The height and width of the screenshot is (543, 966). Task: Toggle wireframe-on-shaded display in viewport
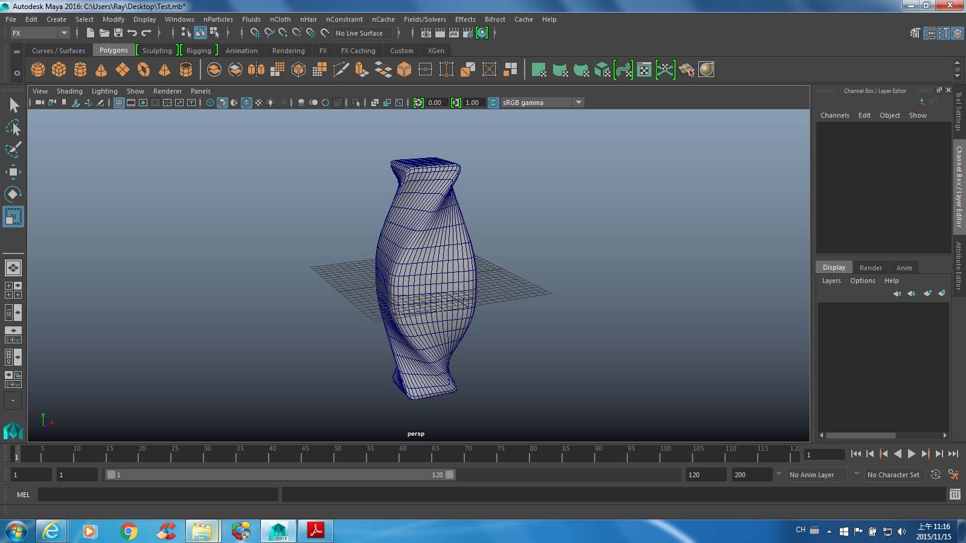[246, 103]
